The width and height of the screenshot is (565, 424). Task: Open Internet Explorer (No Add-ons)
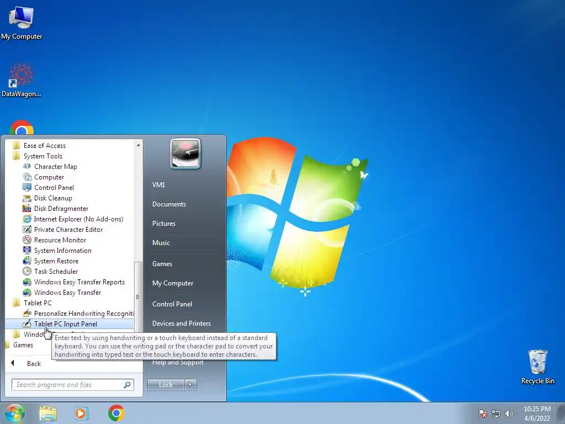78,219
